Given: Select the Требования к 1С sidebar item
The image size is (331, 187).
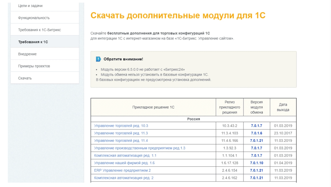Looking at the screenshot, I should tap(45, 42).
